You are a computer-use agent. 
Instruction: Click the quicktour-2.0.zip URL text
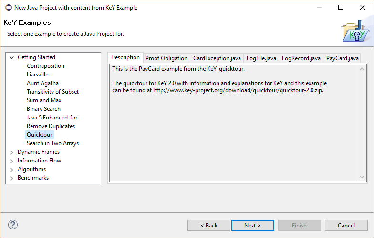coord(238,91)
